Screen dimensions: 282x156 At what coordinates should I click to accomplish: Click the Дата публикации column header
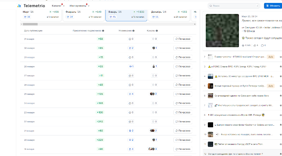click(33, 31)
